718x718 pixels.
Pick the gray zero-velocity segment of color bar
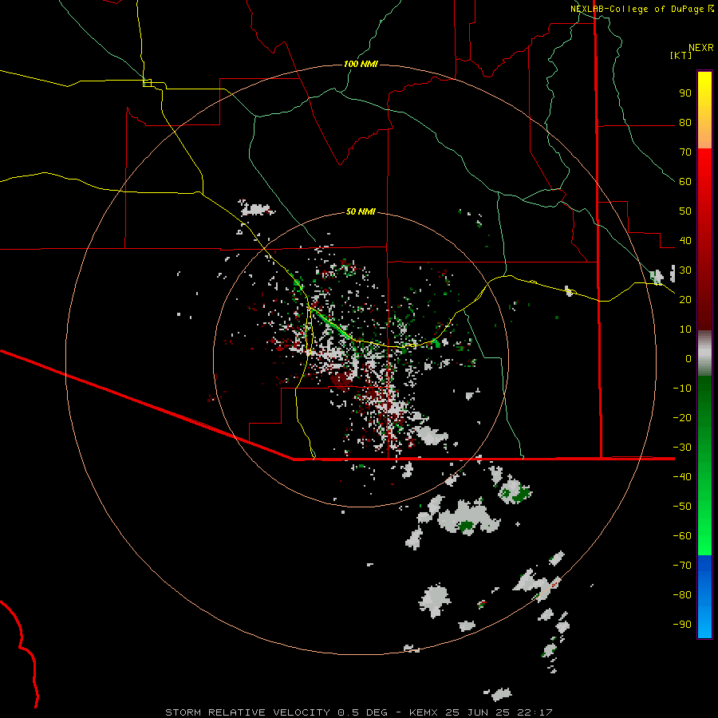[x=704, y=353]
